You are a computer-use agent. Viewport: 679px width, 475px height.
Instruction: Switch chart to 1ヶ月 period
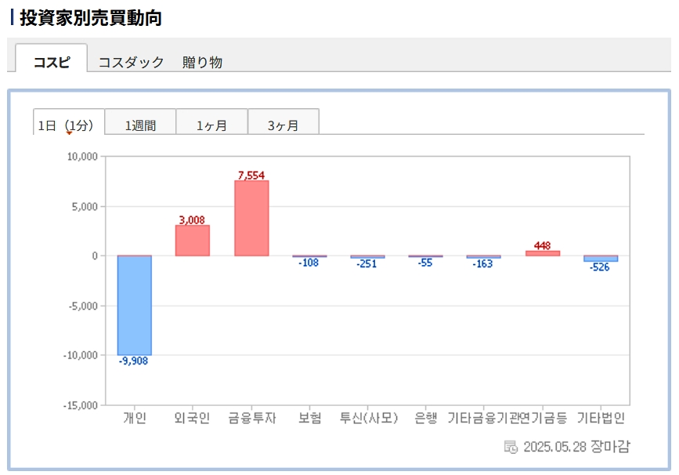coord(211,125)
